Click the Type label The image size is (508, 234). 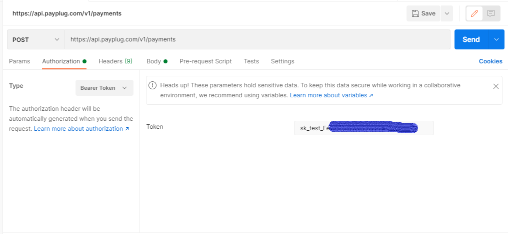[x=16, y=86]
